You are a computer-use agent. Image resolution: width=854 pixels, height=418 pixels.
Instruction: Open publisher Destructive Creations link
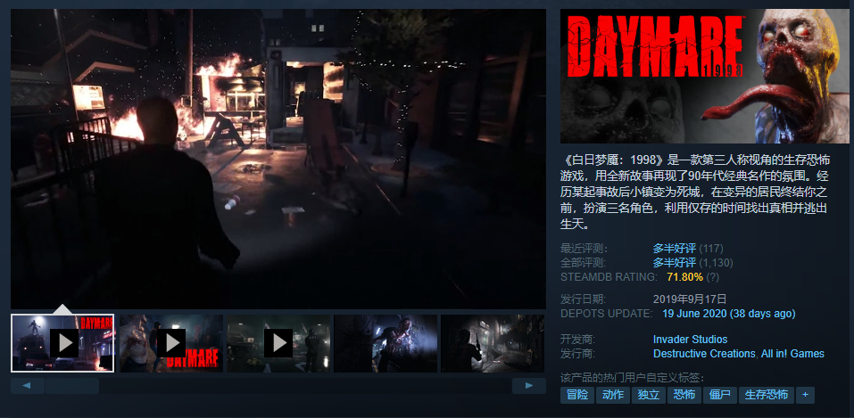point(704,354)
